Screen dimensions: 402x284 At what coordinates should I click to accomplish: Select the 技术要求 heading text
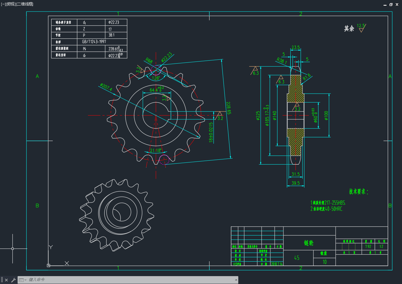tap(358, 192)
